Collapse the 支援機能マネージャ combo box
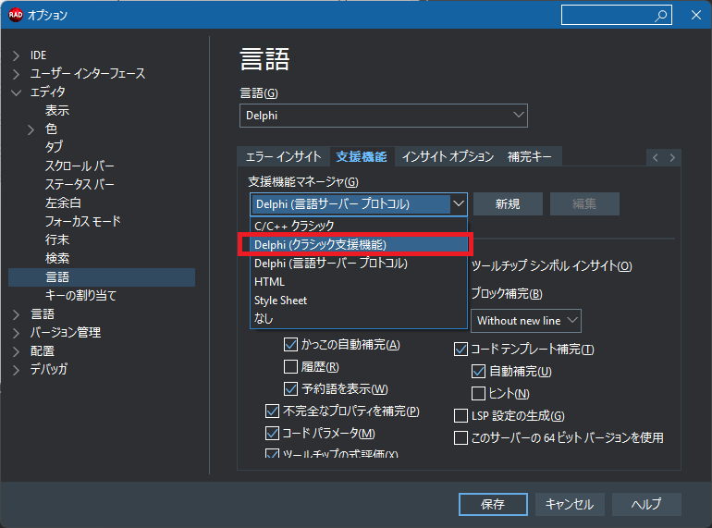This screenshot has width=712, height=528. pos(458,203)
